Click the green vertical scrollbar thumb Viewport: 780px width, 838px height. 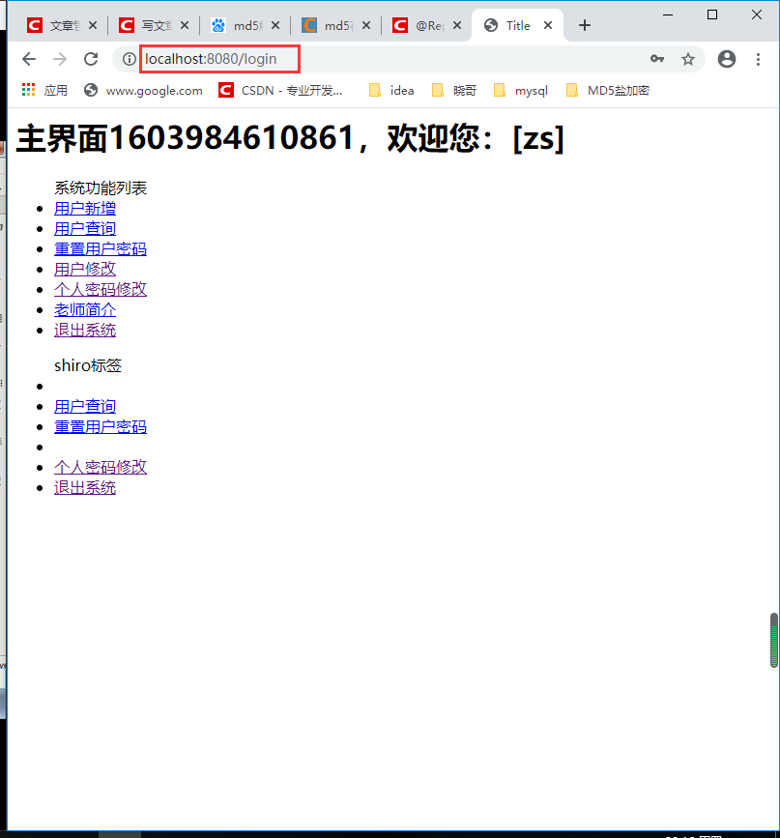click(x=773, y=640)
